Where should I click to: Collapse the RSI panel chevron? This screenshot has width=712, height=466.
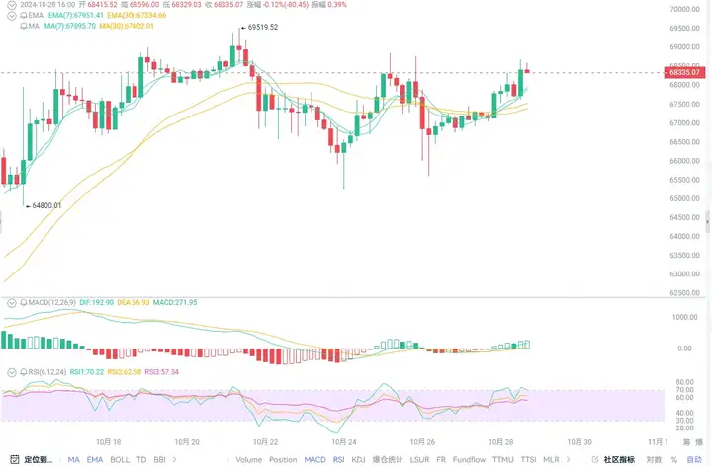click(x=12, y=372)
